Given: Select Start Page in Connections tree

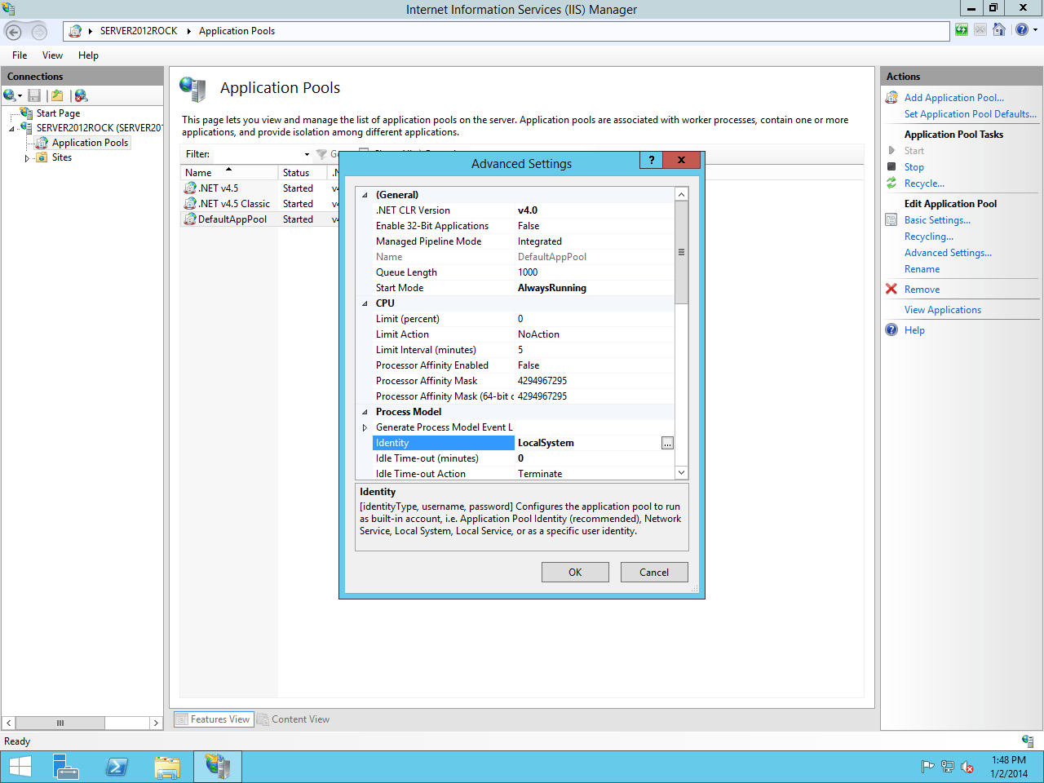Looking at the screenshot, I should [x=58, y=113].
